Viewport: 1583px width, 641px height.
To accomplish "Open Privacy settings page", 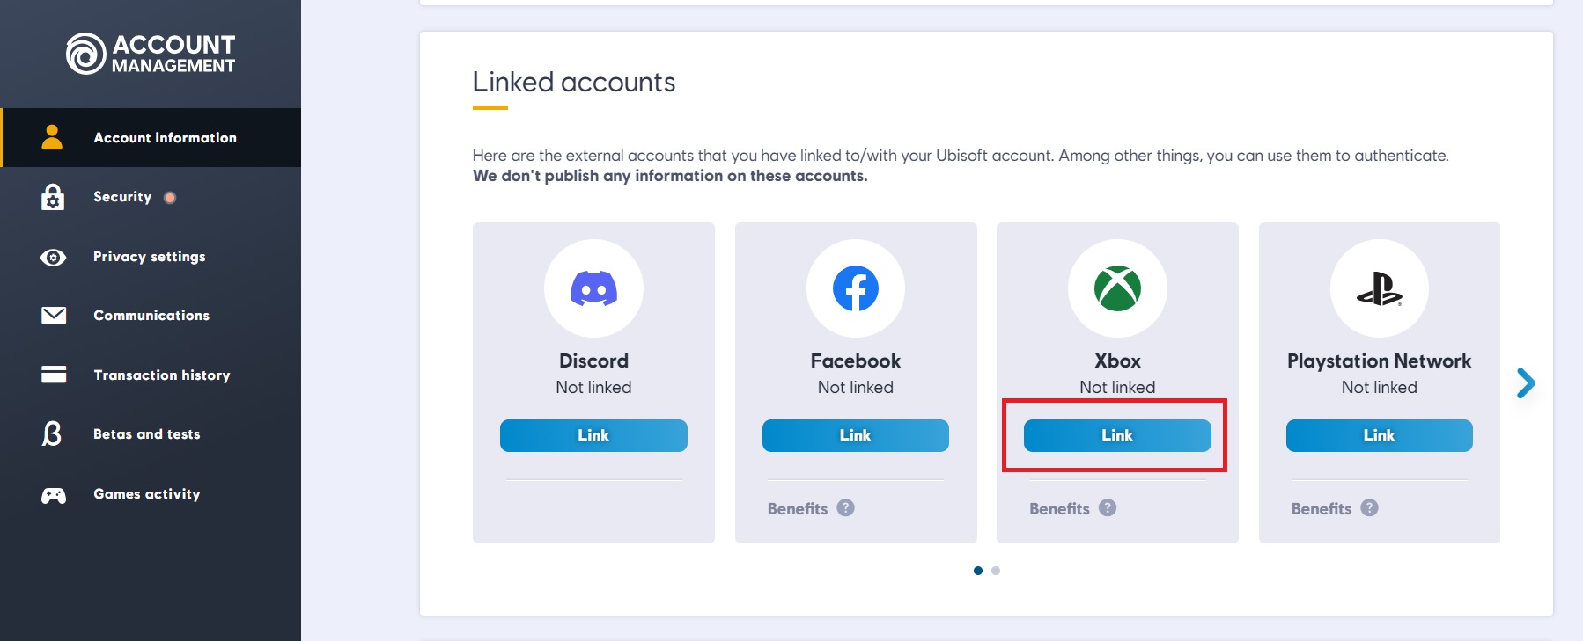I will (151, 257).
